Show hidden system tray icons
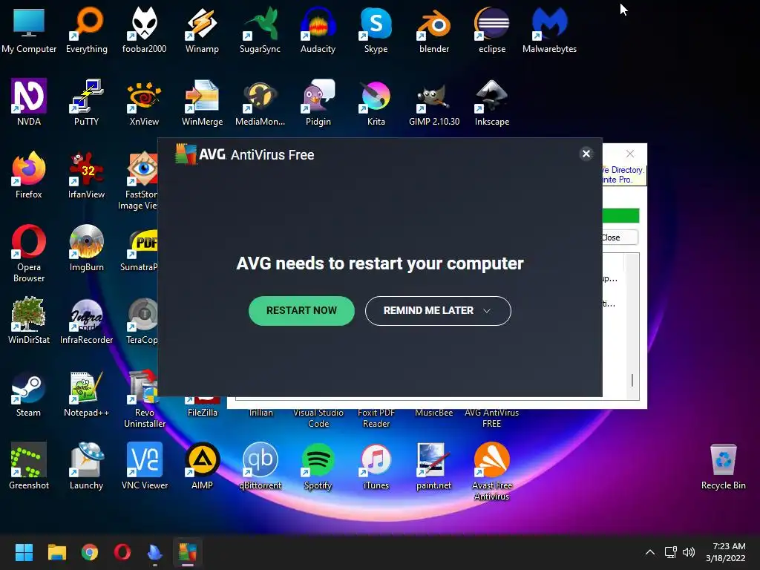760x570 pixels. click(650, 552)
